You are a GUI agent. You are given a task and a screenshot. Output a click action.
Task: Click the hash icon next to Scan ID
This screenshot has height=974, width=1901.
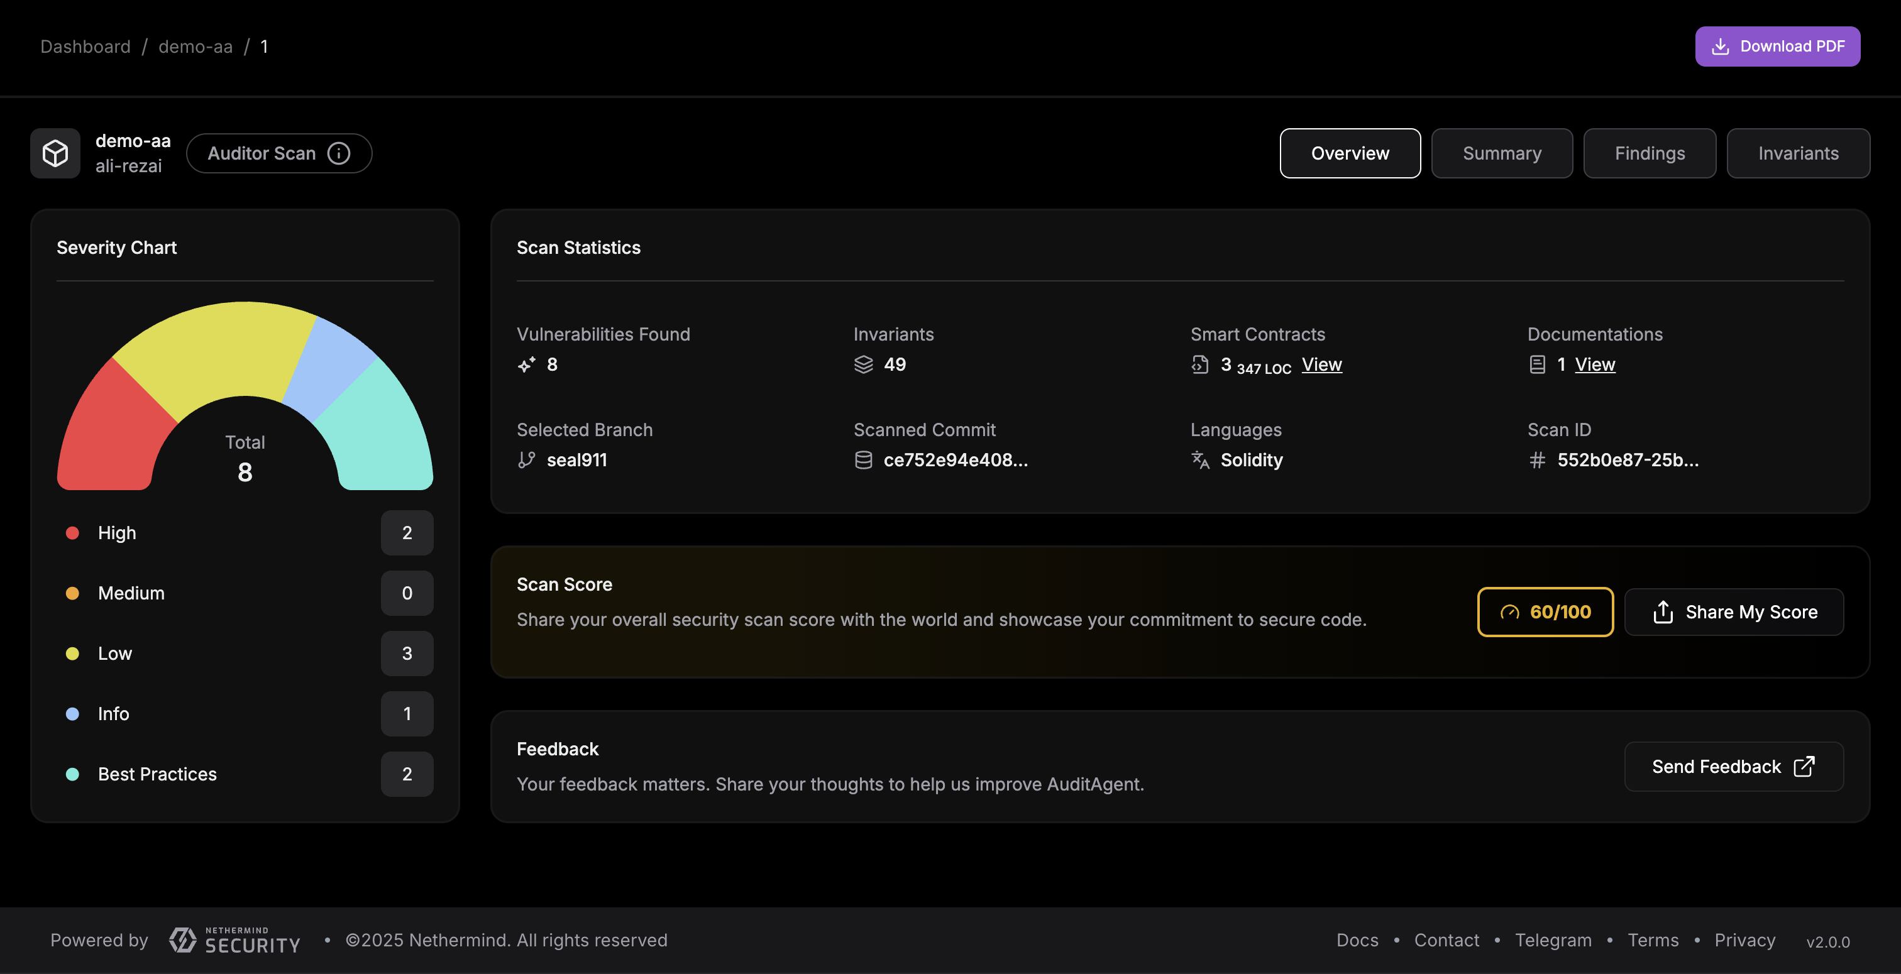1537,460
